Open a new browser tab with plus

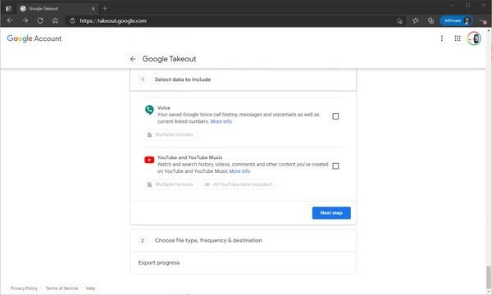pyautogui.click(x=105, y=8)
